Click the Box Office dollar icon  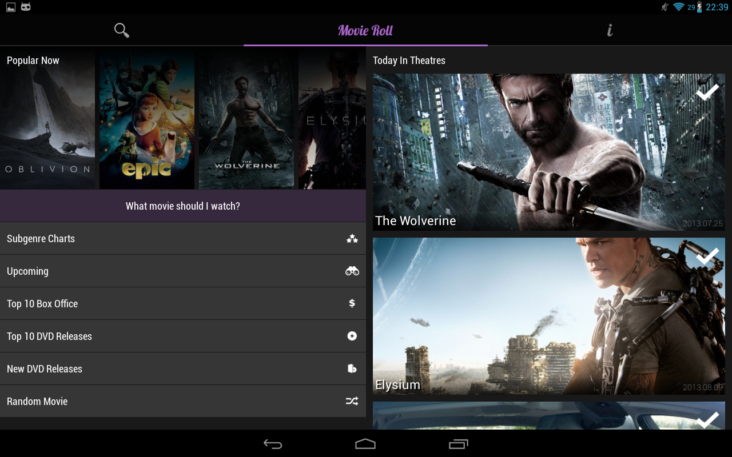[352, 304]
